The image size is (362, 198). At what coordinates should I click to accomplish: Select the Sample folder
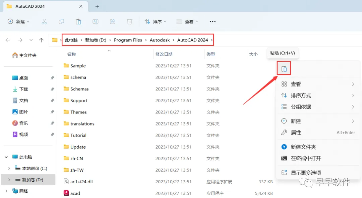coord(74,66)
